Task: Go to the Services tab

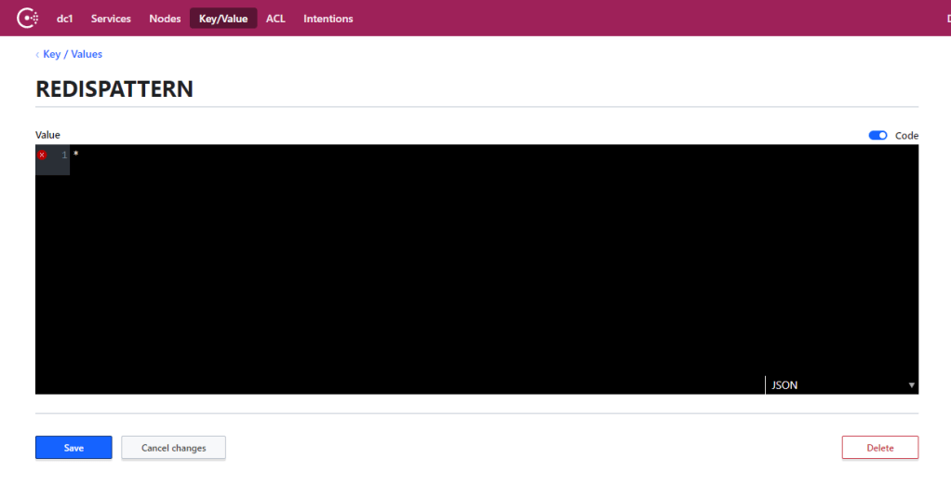Action: (111, 19)
